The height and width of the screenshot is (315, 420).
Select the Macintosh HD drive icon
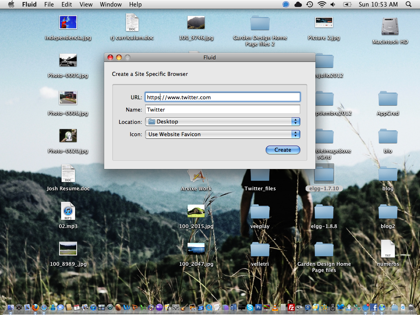pos(390,26)
